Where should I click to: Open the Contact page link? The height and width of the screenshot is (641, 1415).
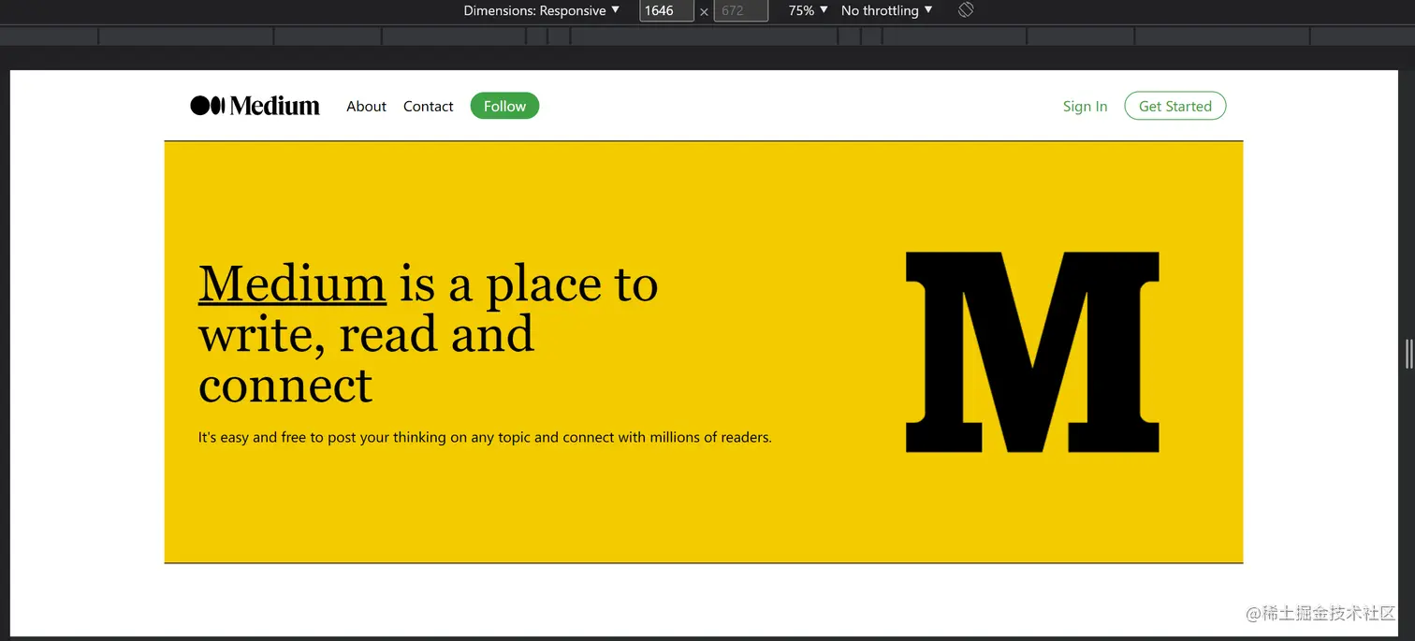point(429,107)
